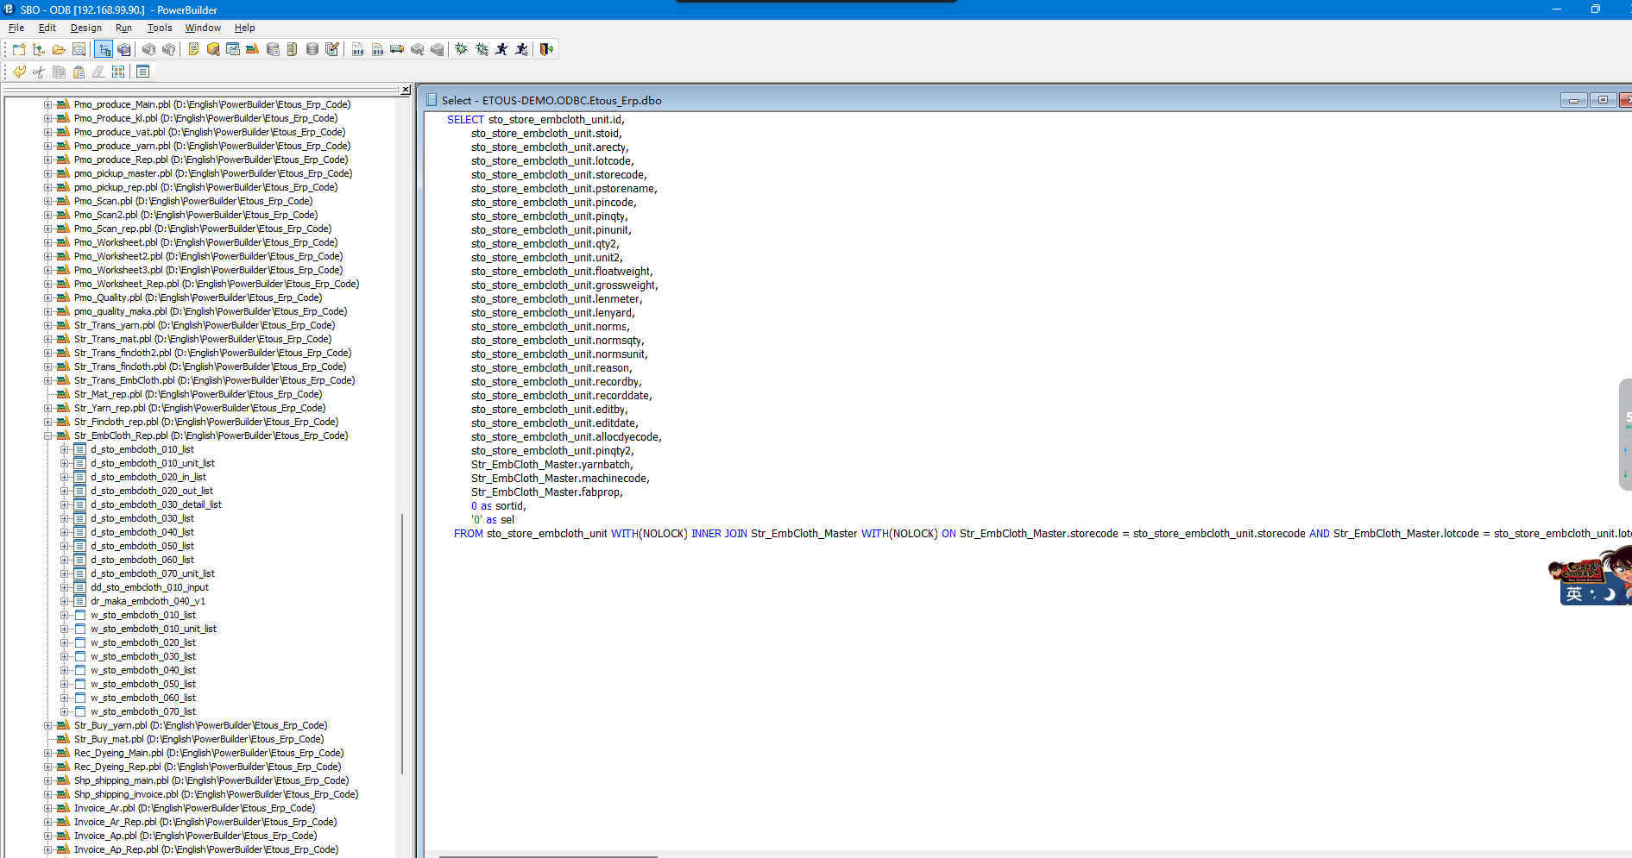This screenshot has width=1632, height=858.
Task: Toggle the System Tree pane button
Action: 104,49
